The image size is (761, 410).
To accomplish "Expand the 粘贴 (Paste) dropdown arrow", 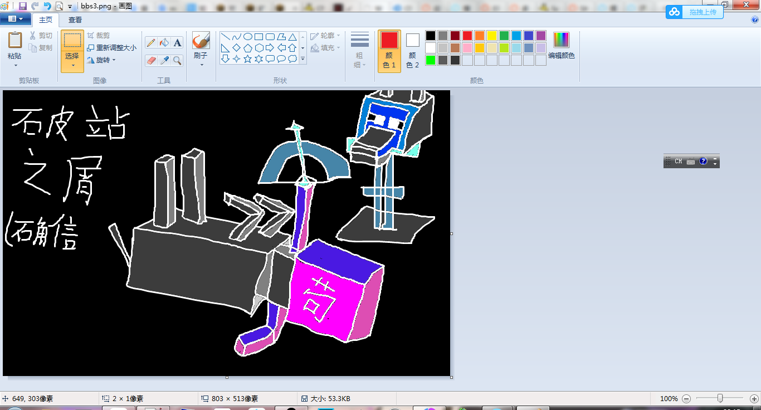I will 15,65.
